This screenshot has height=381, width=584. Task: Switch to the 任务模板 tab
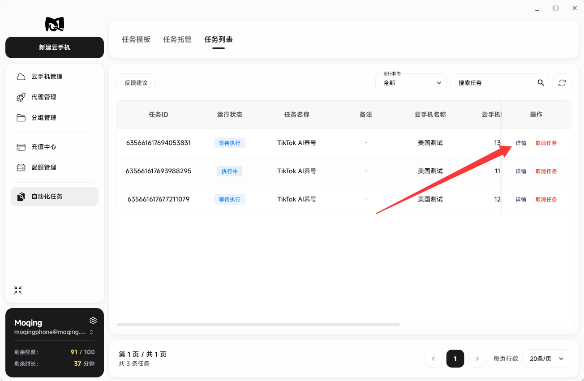point(136,39)
